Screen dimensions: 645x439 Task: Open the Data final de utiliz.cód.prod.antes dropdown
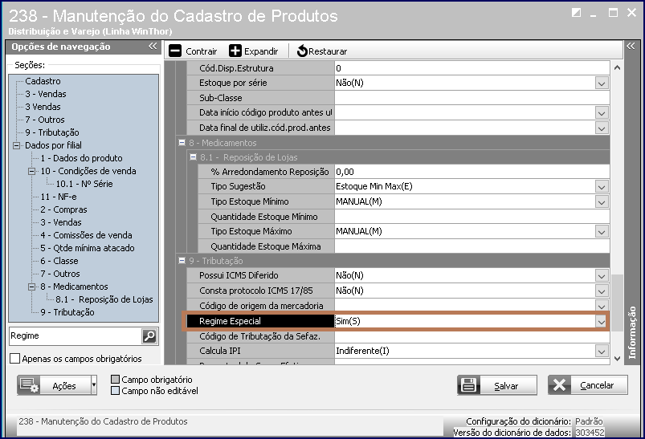(602, 128)
